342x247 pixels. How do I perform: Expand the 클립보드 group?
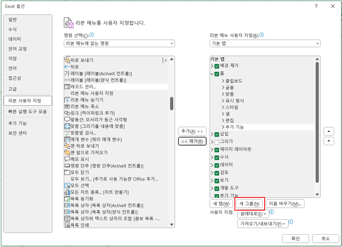223,81
